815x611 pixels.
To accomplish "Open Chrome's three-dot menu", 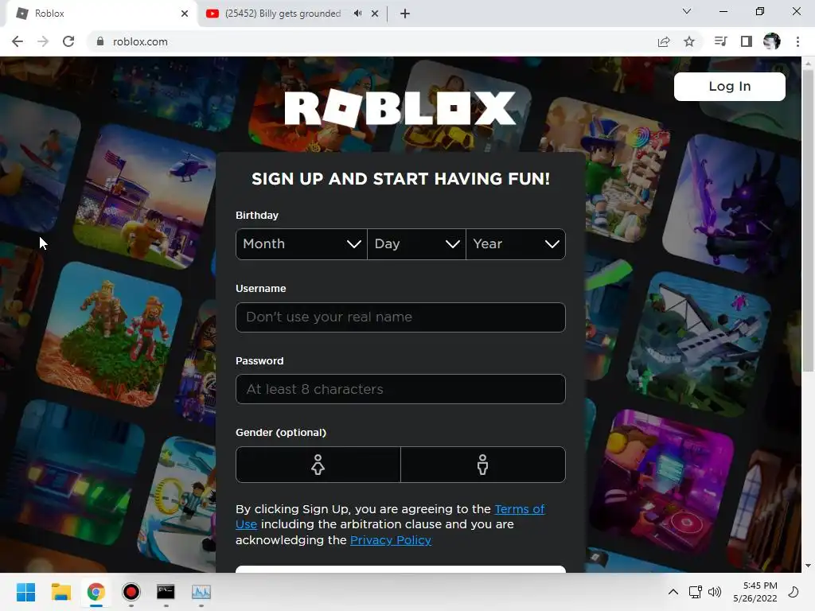I will [797, 41].
